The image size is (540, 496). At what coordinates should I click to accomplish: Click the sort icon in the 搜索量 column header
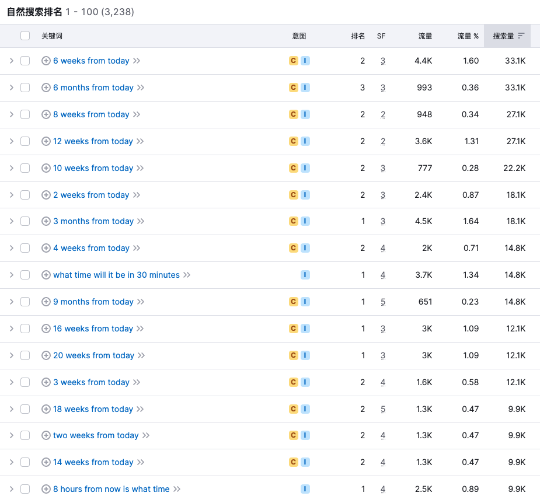tap(521, 36)
